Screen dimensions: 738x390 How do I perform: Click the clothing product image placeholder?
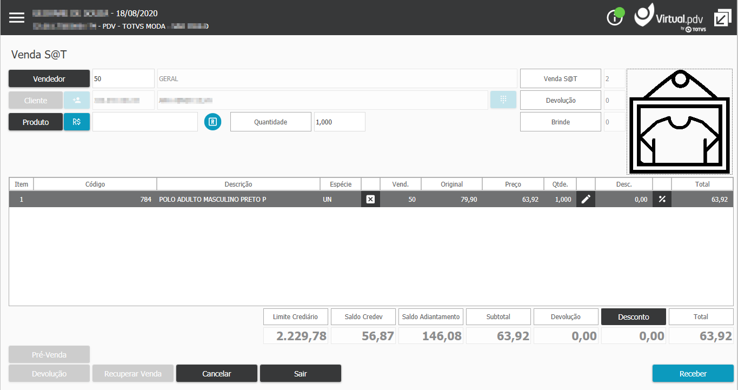(x=680, y=122)
